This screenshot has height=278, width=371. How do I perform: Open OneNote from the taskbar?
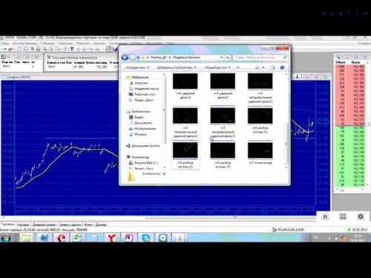click(x=128, y=238)
